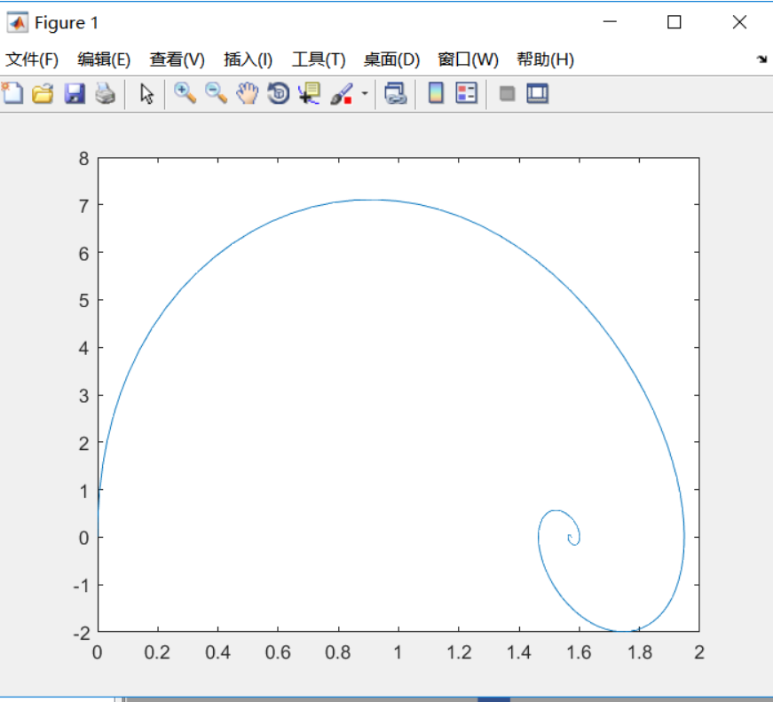Open the 窗口(W) menu
This screenshot has width=773, height=702.
point(469,59)
